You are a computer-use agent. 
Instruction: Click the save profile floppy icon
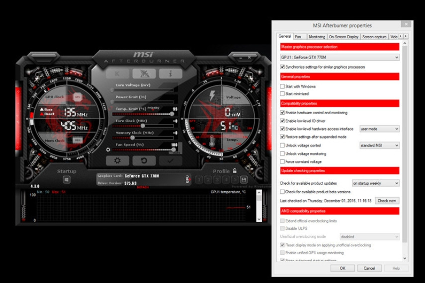click(x=244, y=180)
